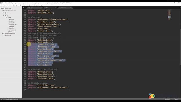Screen dimensions: 181x102
Task: Click line number 24 in the gutter
Action: [25, 15]
